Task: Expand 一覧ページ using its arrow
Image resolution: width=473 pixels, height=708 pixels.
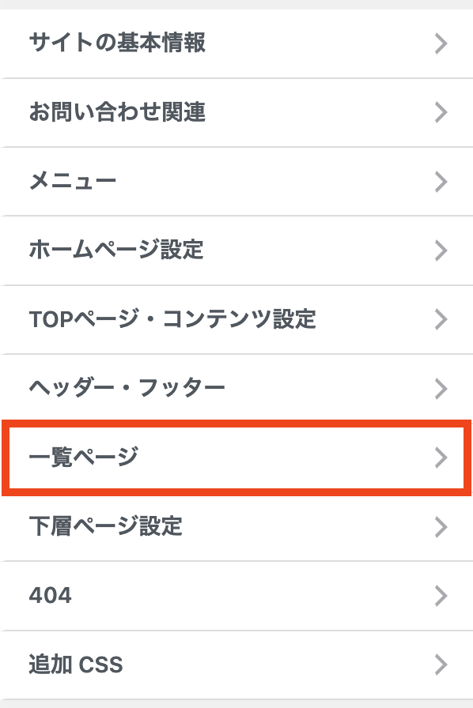Action: [x=441, y=458]
